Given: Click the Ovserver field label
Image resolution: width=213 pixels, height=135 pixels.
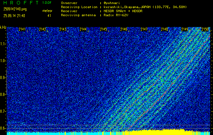Looking at the screenshot, I should (x=69, y=3).
